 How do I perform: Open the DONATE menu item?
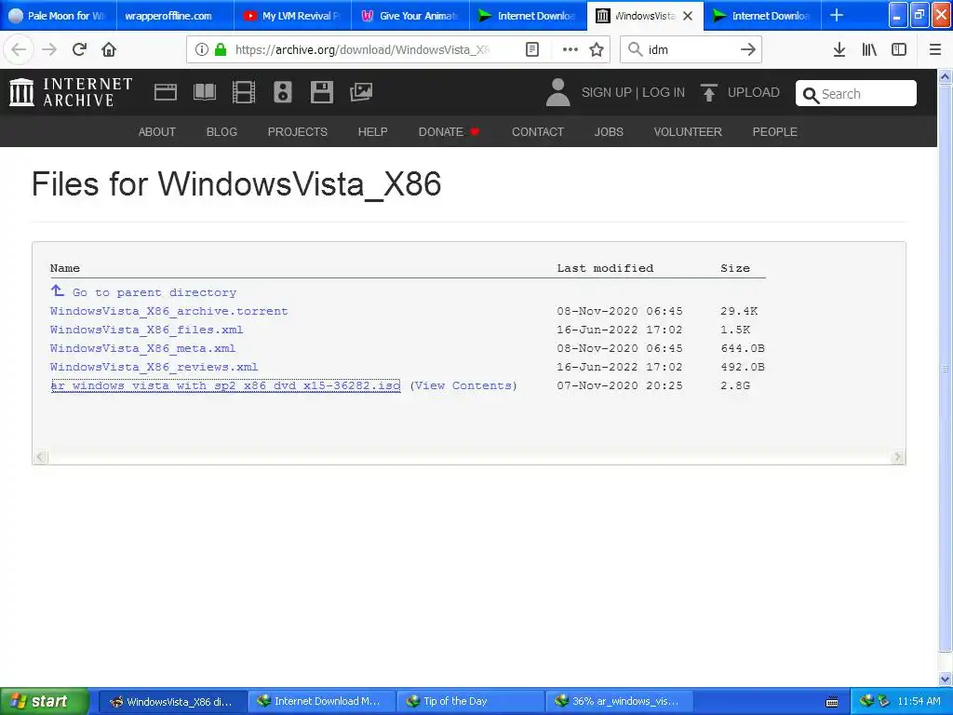click(449, 132)
